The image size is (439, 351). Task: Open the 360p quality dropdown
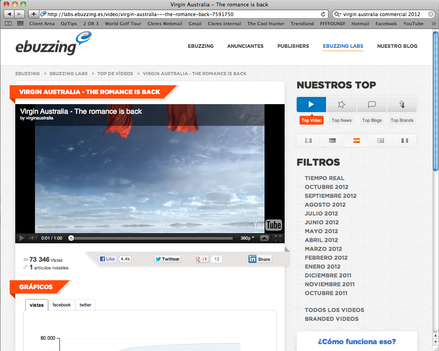247,238
